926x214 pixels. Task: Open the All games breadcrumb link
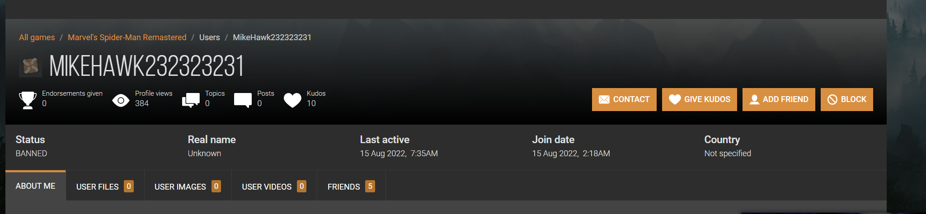coord(37,37)
